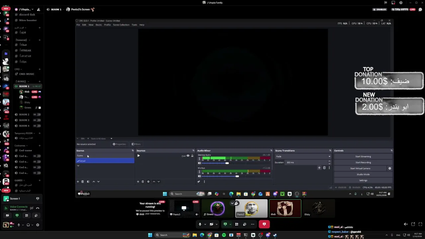
Task: Disconnect from the call with red button
Action: tap(264, 224)
